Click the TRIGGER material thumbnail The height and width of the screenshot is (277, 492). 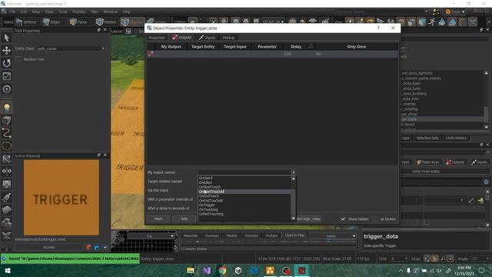coord(61,198)
